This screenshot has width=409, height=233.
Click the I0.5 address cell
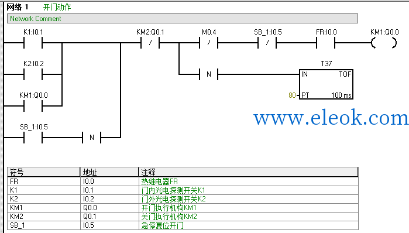click(x=109, y=225)
